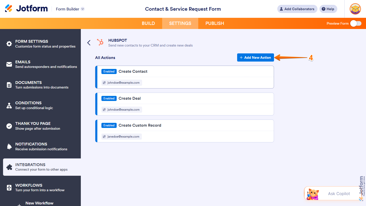Open Notifications section in sidebar
Screen dimensions: 366x206
click(40, 146)
